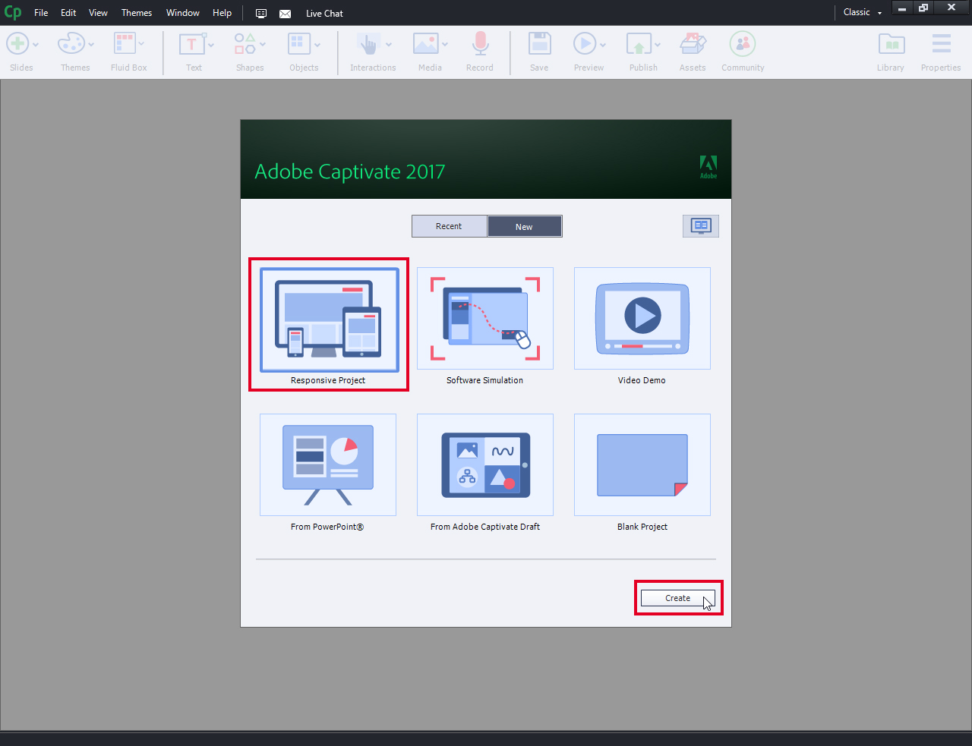Select the Blank Project thumbnail

[642, 464]
